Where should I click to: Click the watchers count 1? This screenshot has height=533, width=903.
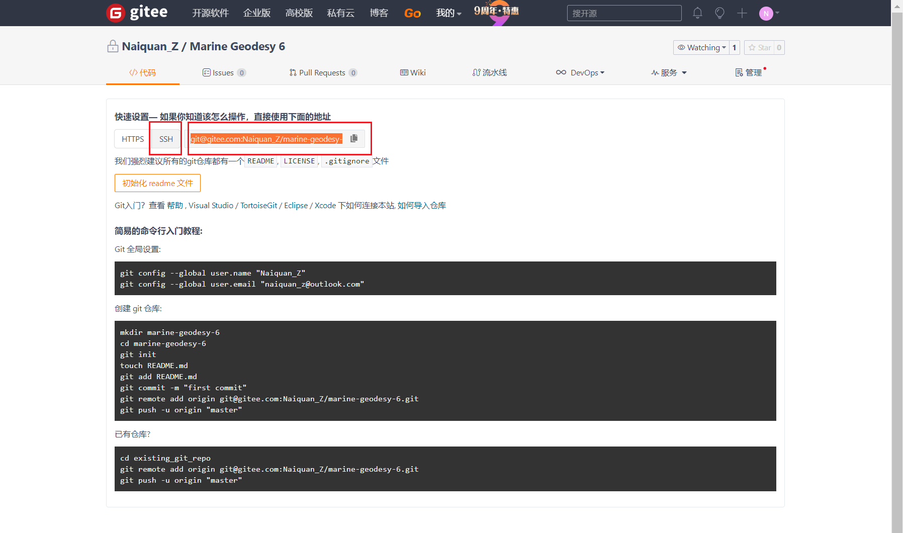point(734,47)
